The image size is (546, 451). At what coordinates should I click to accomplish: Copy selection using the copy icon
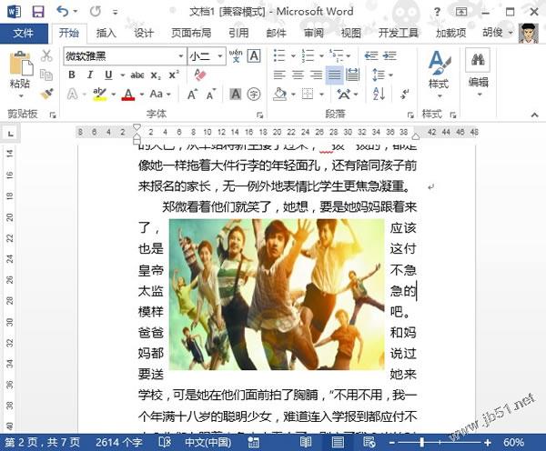point(46,75)
